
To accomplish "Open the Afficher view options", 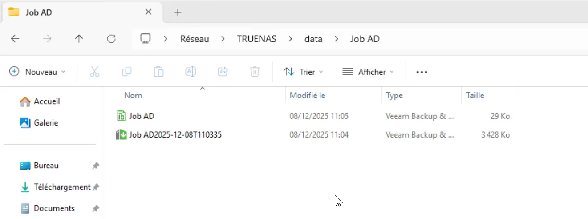I will coord(368,72).
